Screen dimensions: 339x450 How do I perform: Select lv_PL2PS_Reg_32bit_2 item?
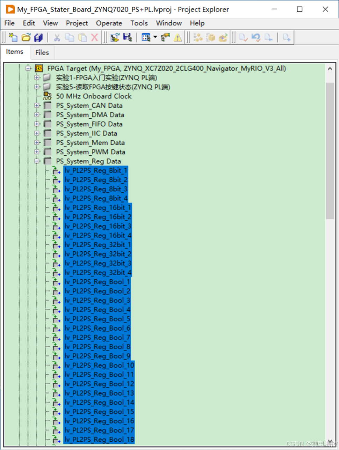[98, 254]
